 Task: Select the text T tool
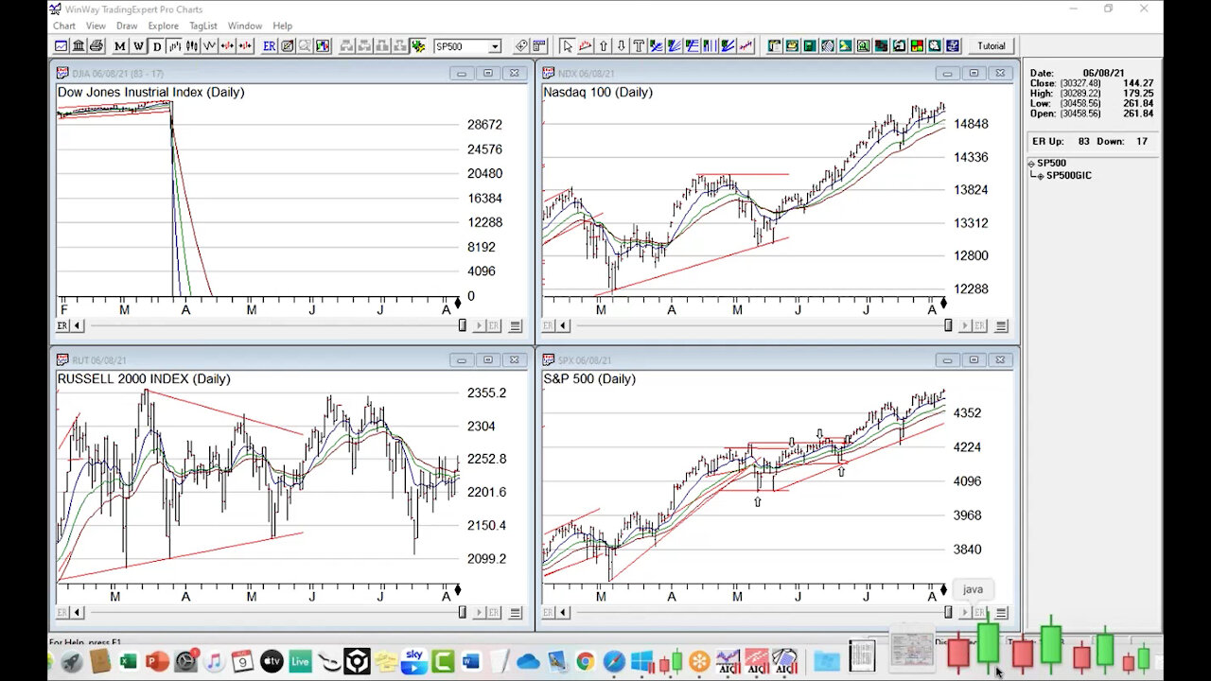click(x=639, y=45)
